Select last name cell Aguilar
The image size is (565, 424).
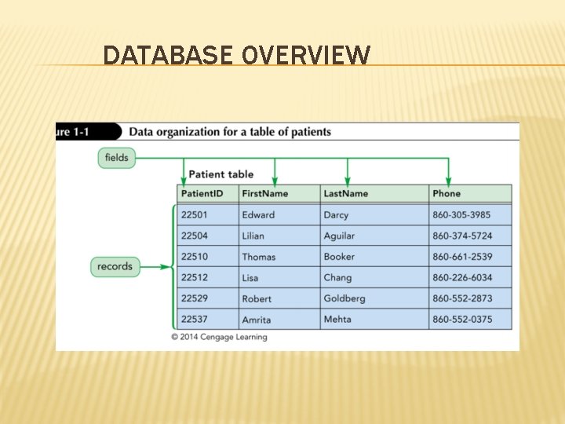pos(375,236)
